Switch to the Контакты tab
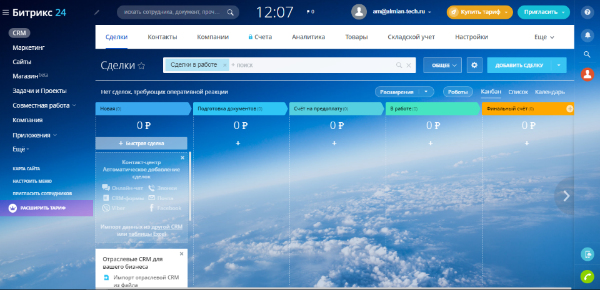 (x=162, y=37)
